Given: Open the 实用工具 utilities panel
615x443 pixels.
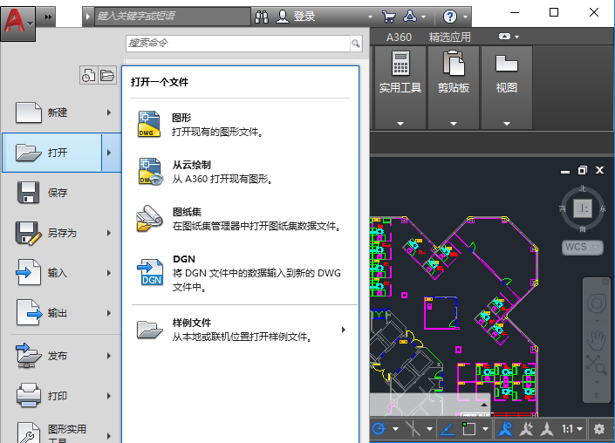Looking at the screenshot, I should pyautogui.click(x=400, y=87).
